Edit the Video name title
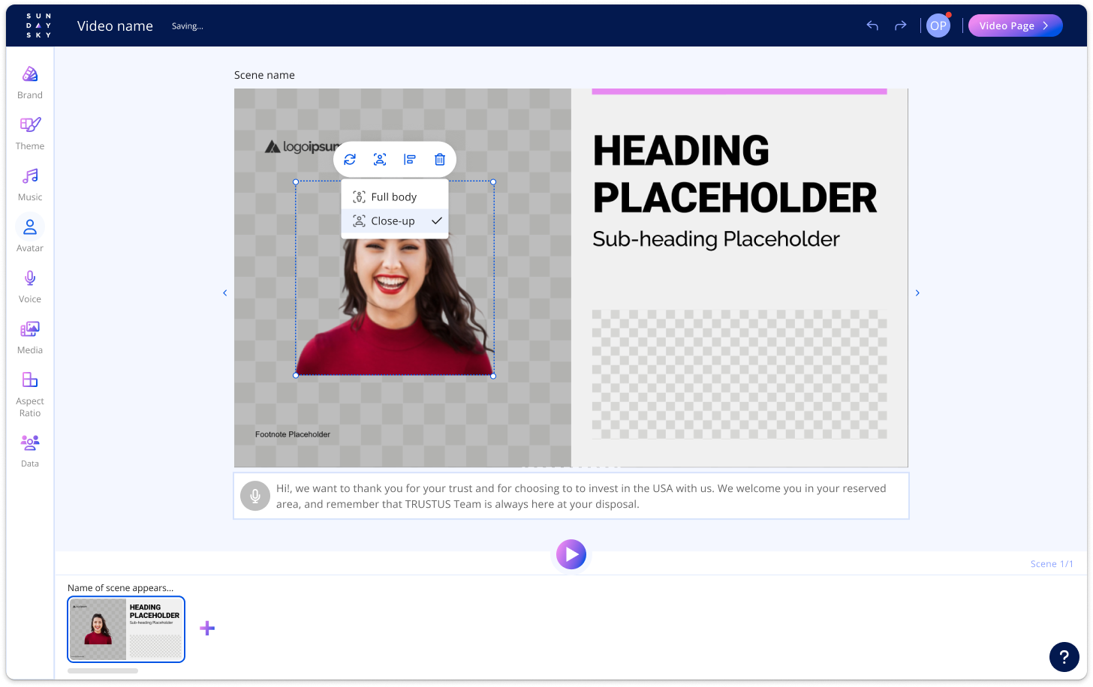 point(115,26)
